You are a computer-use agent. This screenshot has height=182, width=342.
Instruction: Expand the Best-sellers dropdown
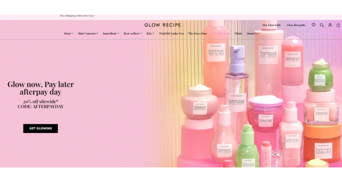pos(133,33)
